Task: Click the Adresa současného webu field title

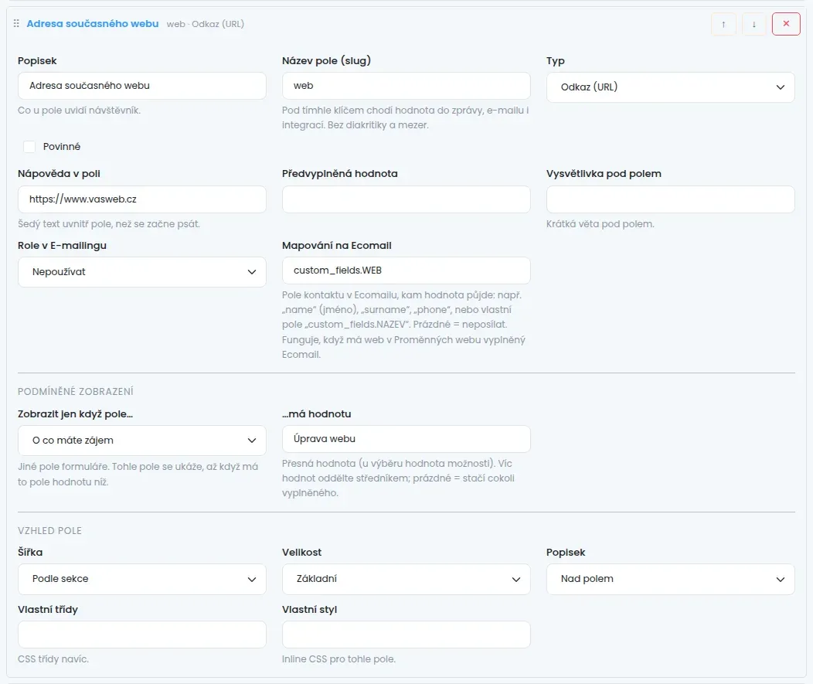Action: pyautogui.click(x=93, y=24)
